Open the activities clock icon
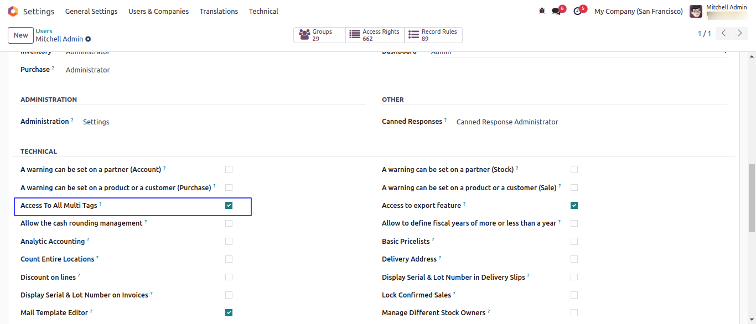Screen dimensions: 756x324 pyautogui.click(x=577, y=11)
